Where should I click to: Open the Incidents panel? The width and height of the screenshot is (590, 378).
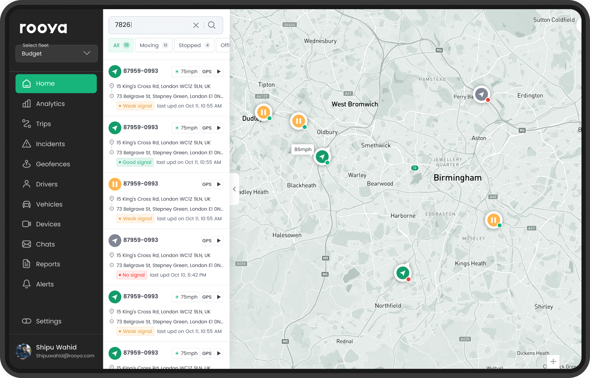tap(50, 144)
